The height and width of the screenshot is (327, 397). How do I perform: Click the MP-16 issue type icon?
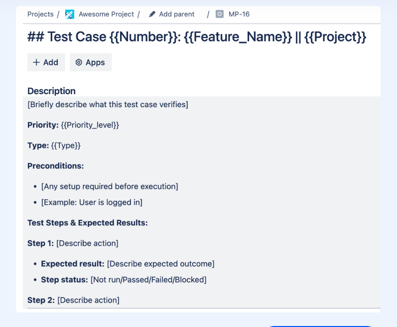(220, 14)
